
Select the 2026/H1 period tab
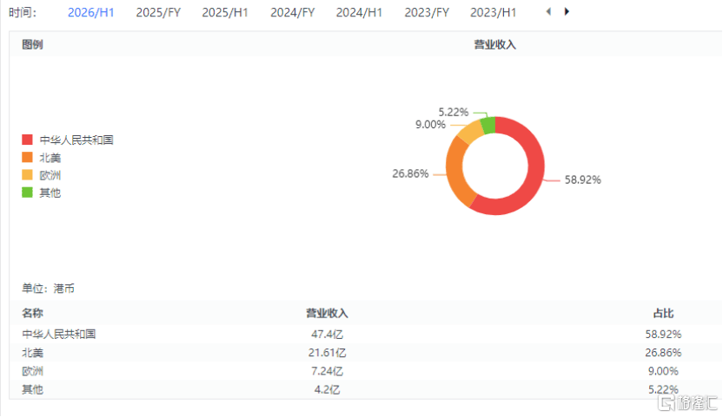pos(90,13)
